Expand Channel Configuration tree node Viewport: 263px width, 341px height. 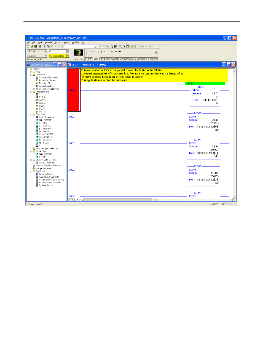34,89
